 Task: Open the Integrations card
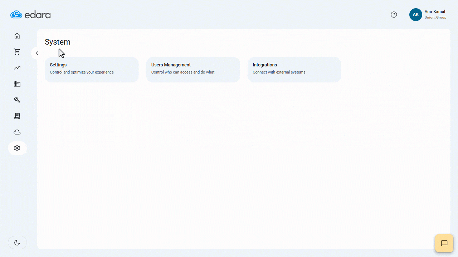pos(294,70)
